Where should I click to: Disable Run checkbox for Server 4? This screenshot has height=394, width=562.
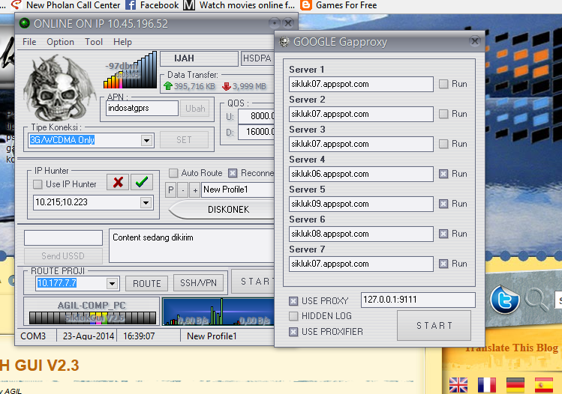tap(443, 174)
